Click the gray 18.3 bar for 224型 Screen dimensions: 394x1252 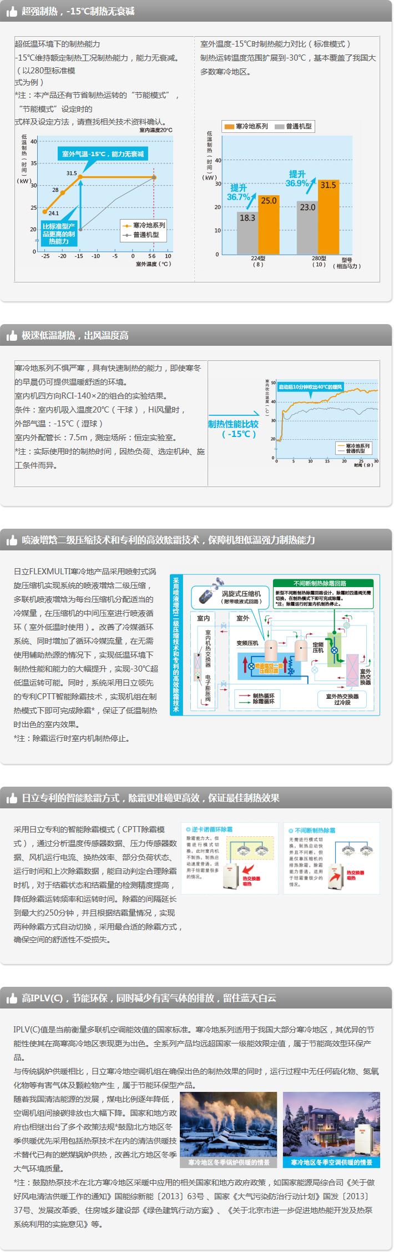247,232
